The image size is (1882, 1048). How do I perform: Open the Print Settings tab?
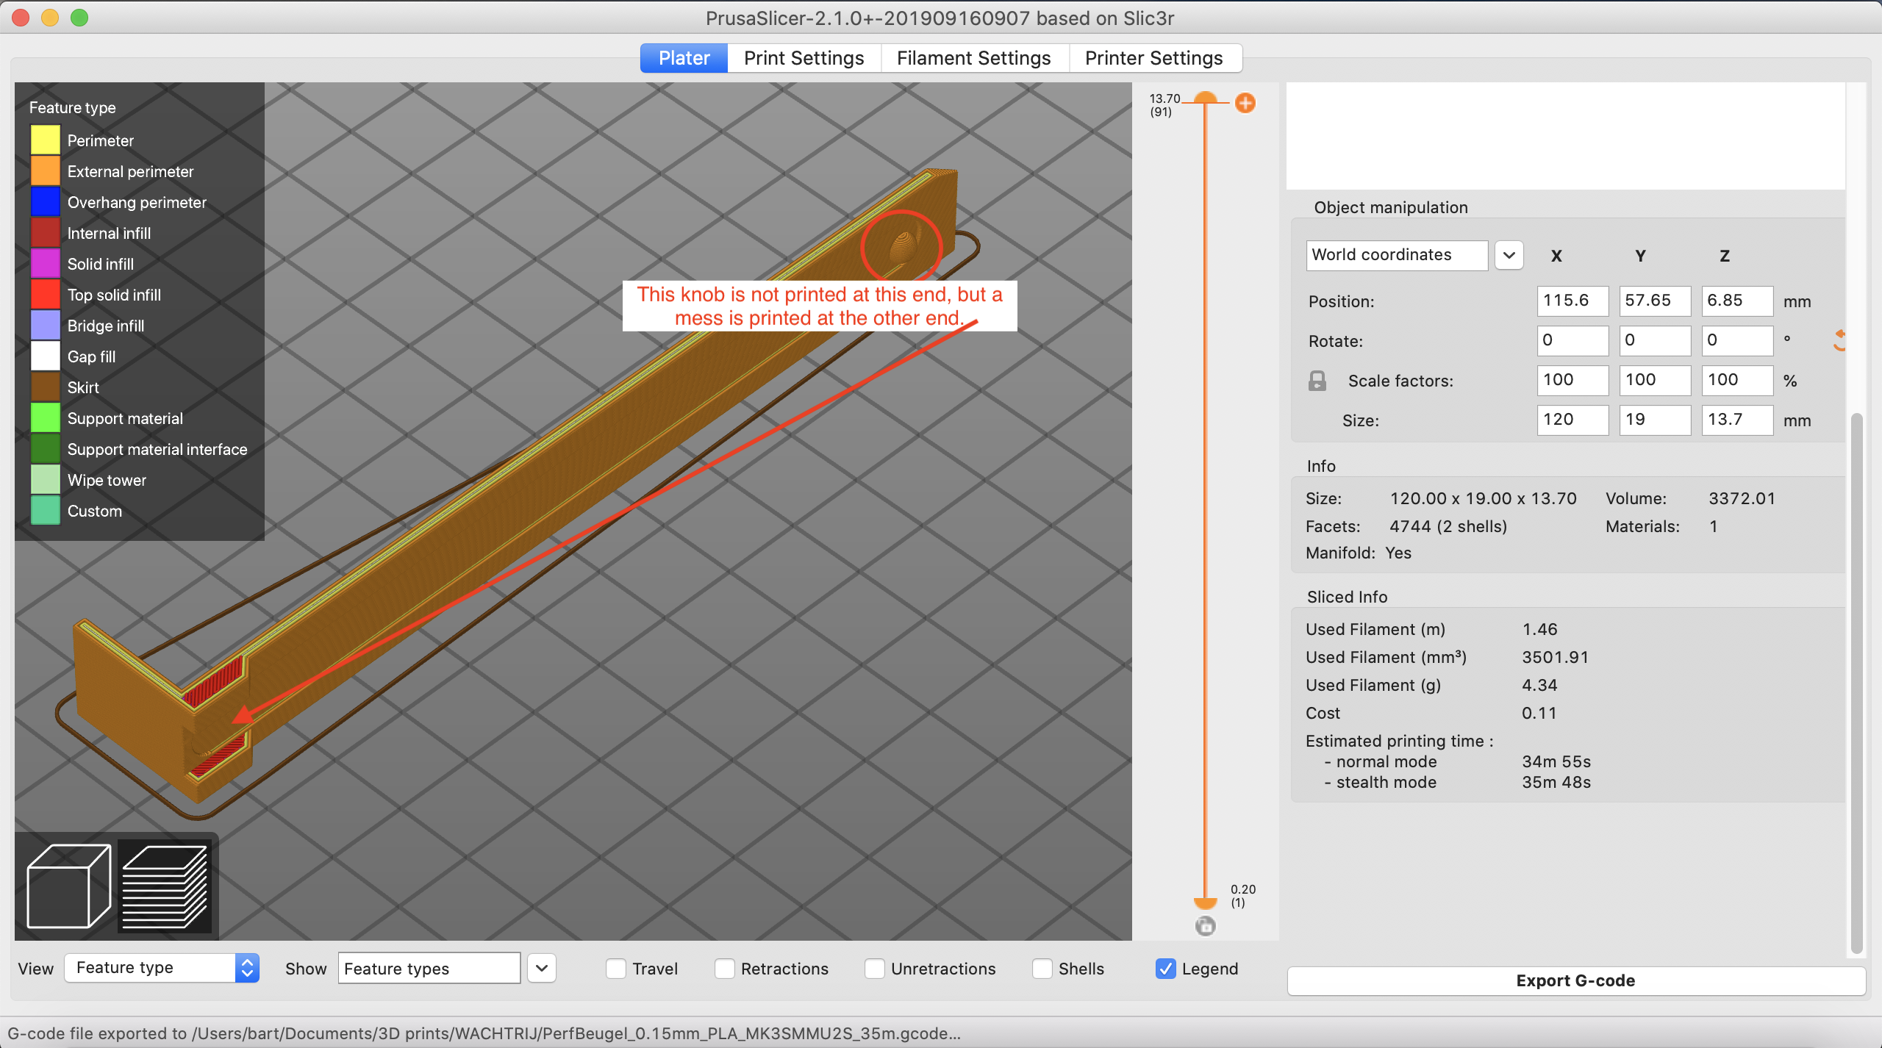804,58
